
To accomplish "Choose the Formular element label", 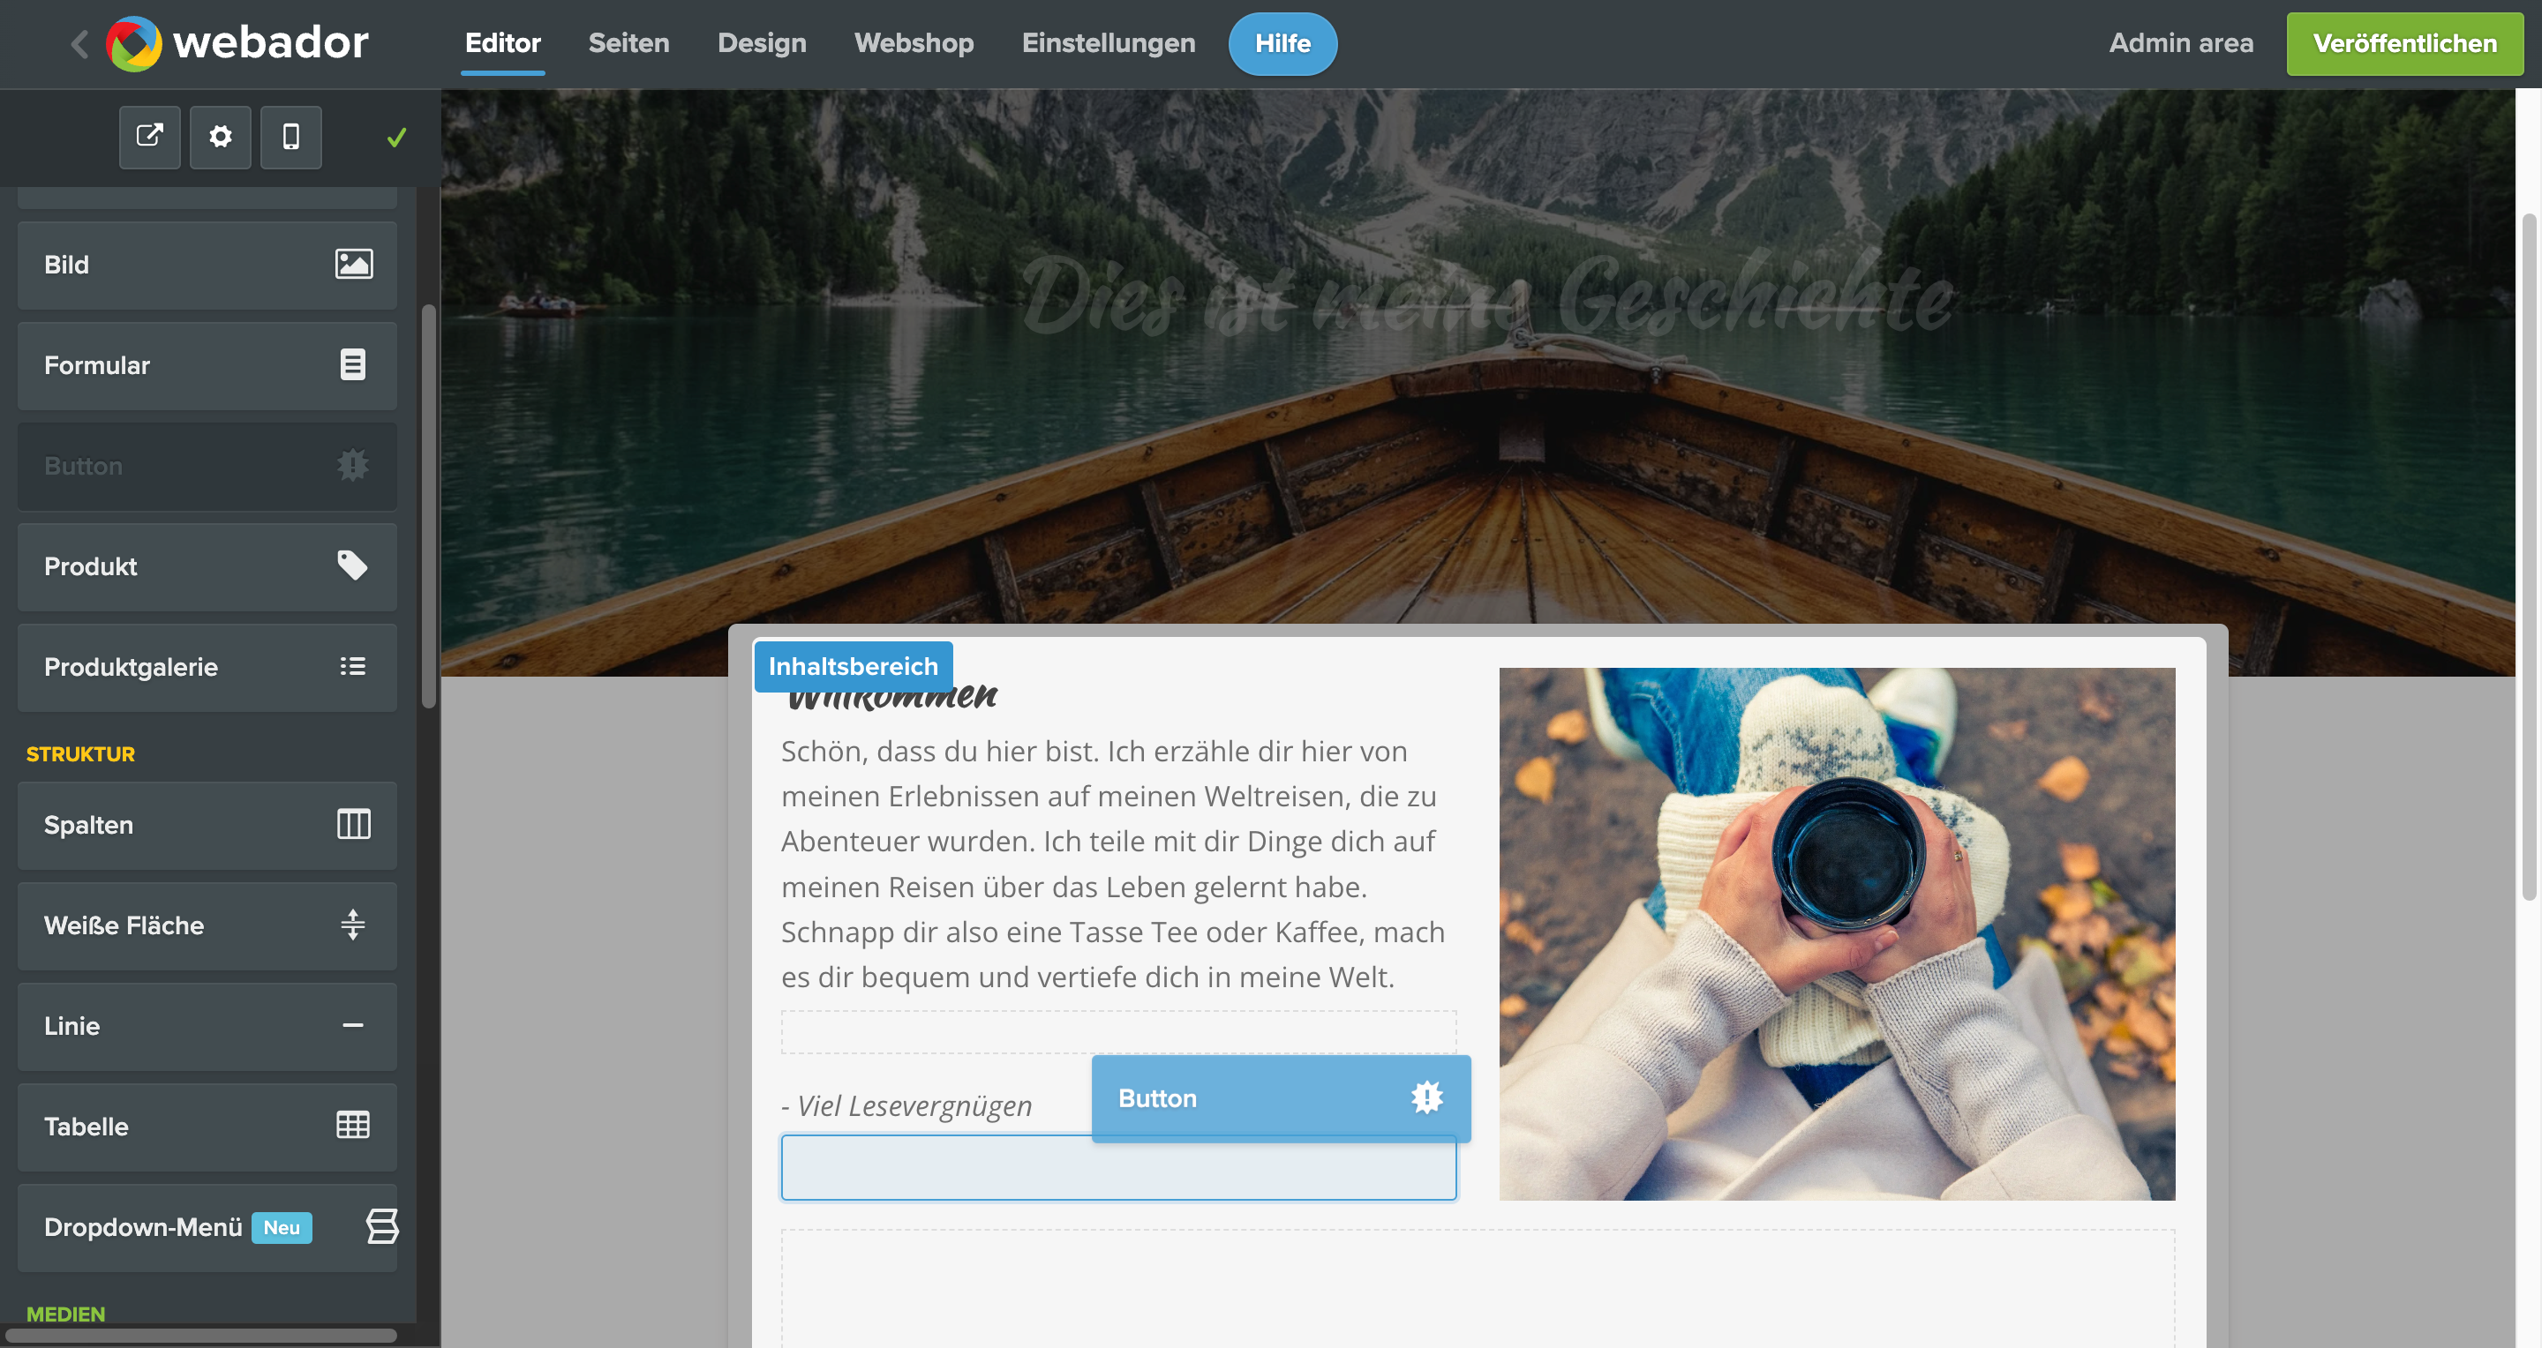I will pos(97,365).
